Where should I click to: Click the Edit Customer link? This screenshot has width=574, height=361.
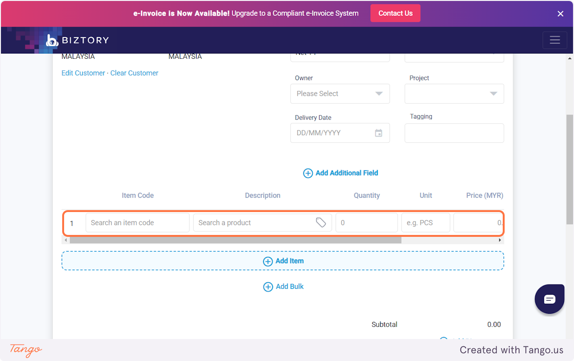click(83, 73)
